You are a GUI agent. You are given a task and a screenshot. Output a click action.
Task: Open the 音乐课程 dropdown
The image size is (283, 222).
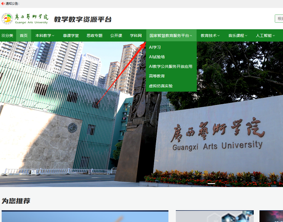click(237, 35)
